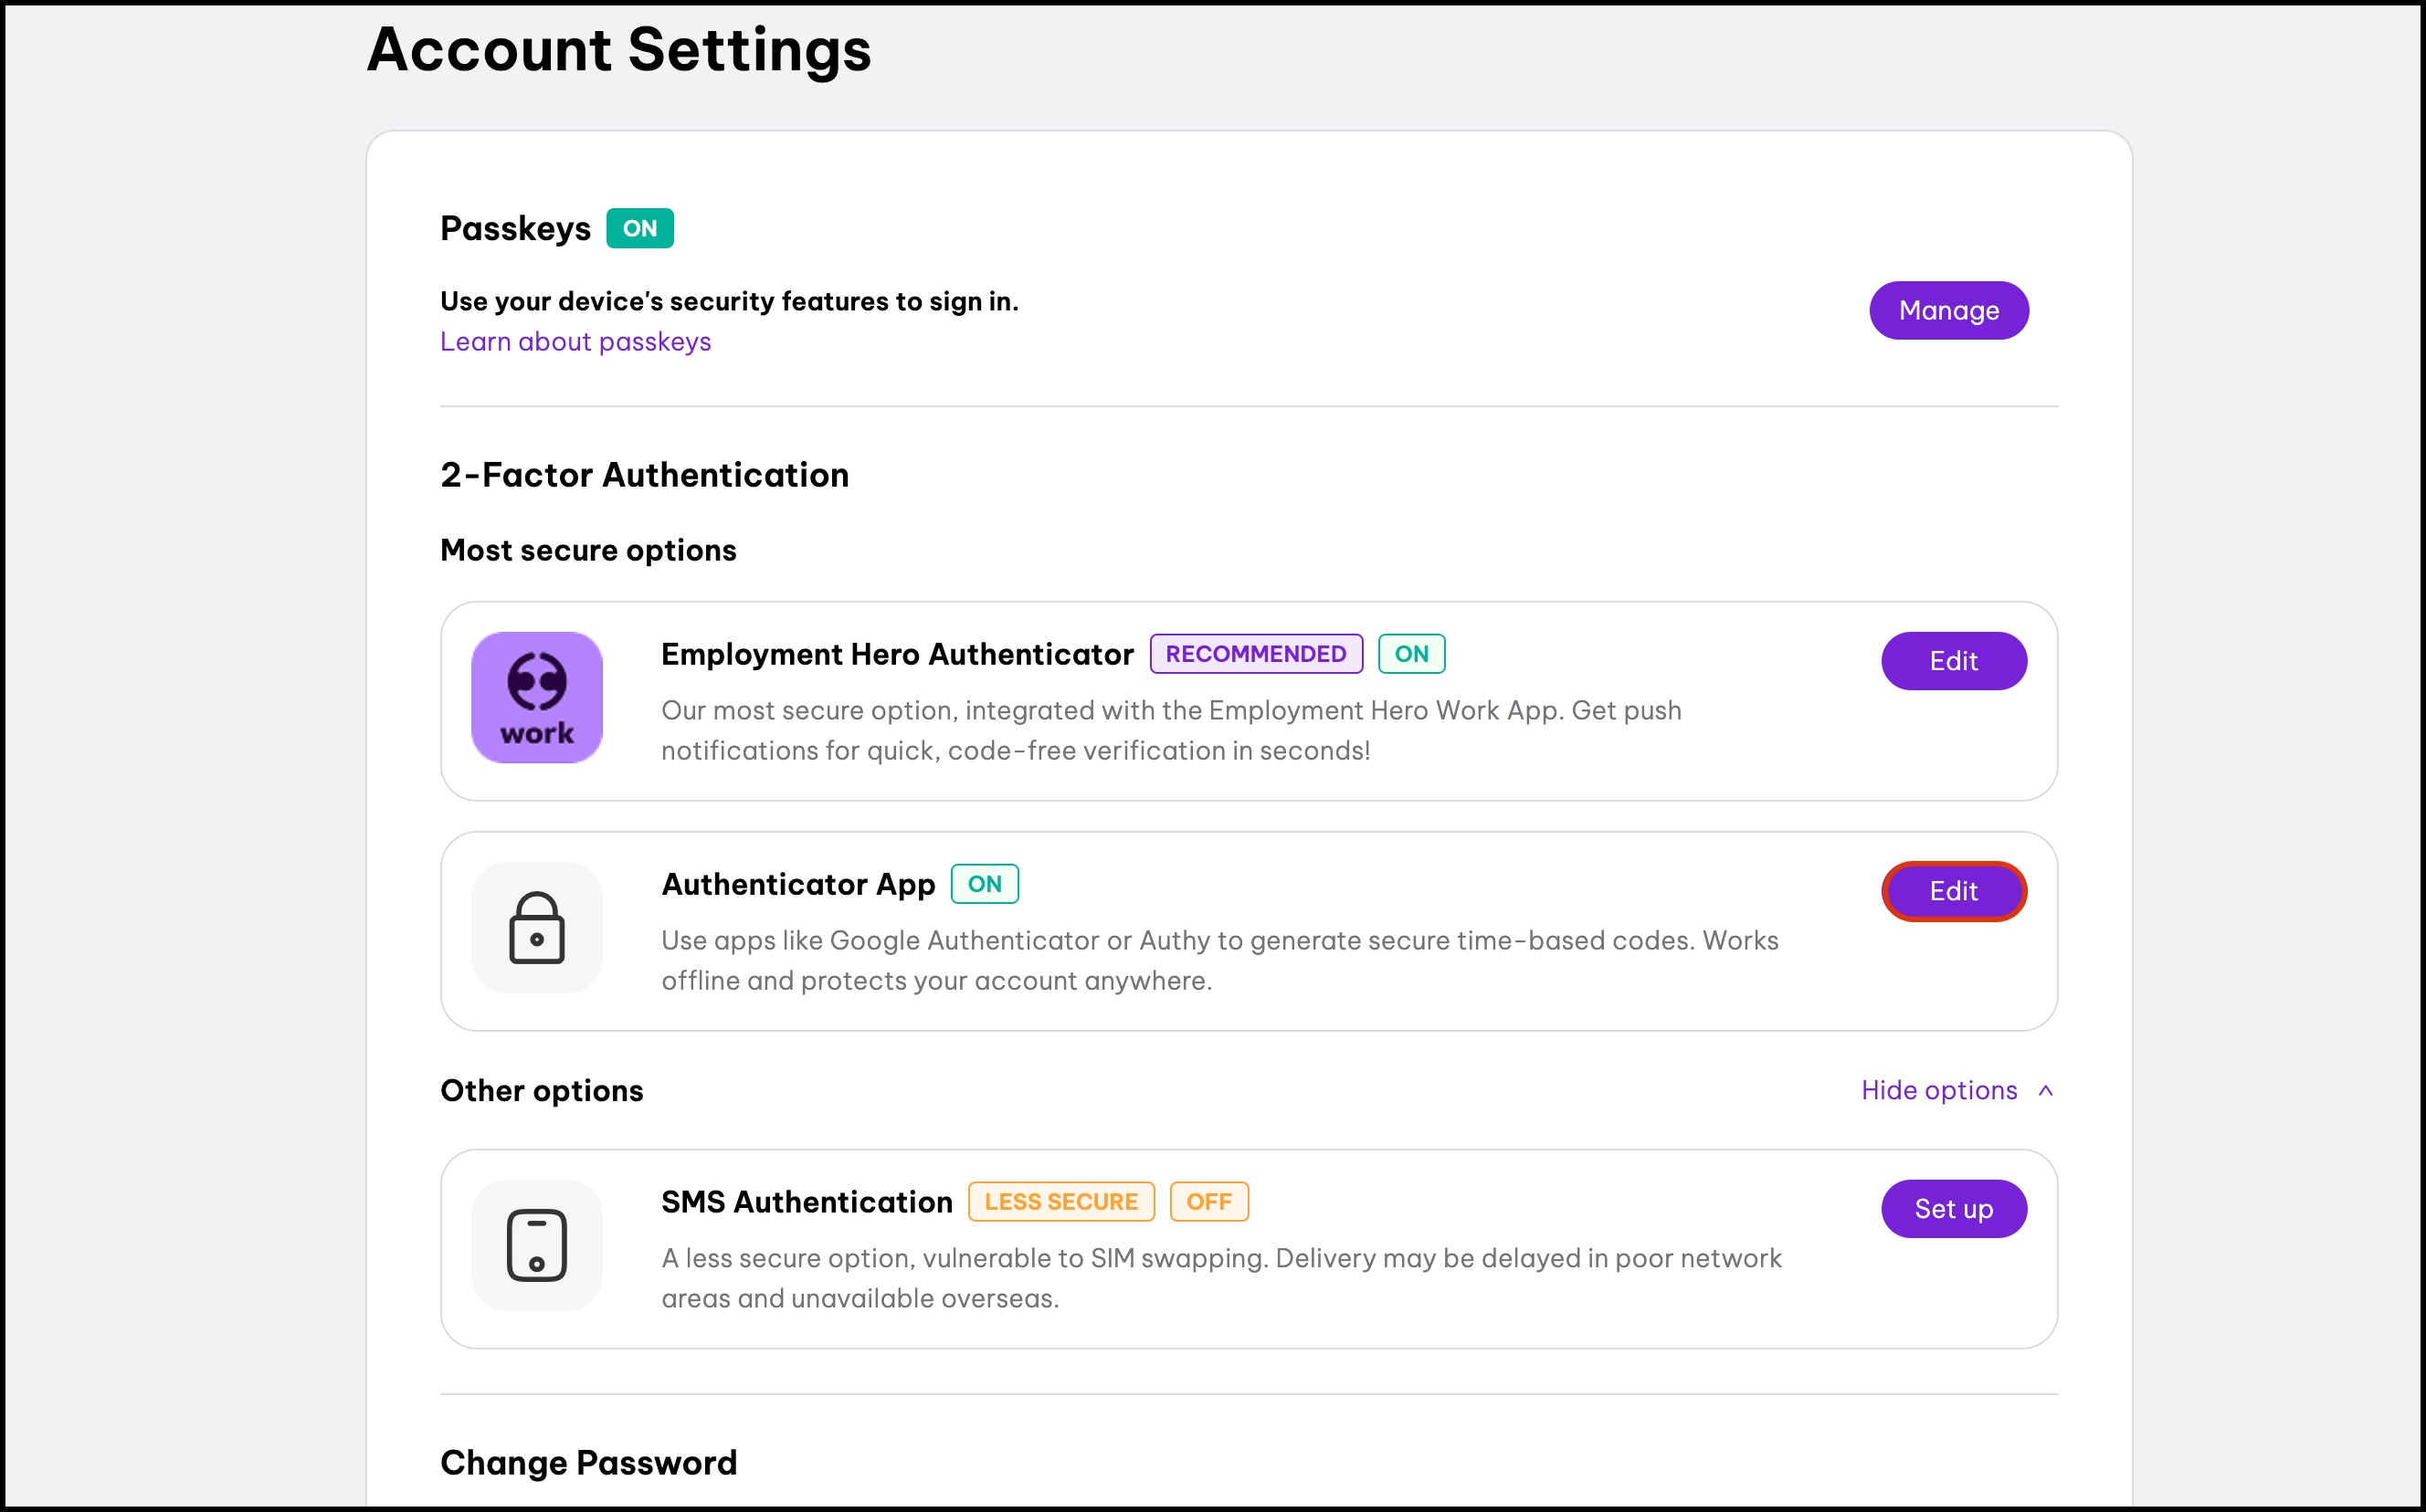Click the ON badge for Employment Hero Authenticator

click(1410, 654)
